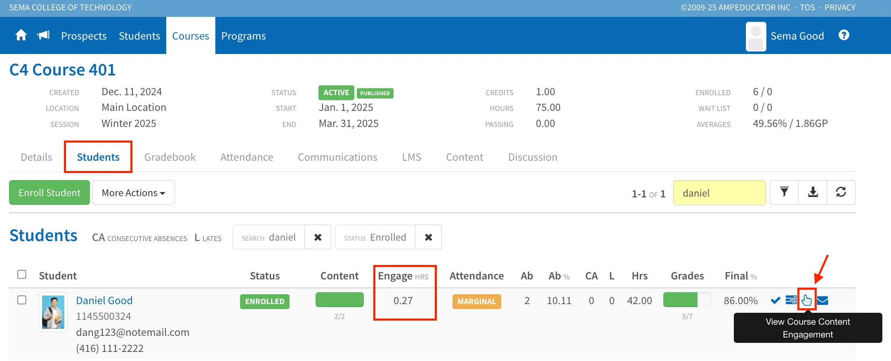Click the envelope email icon for Daniel Good
Viewport: 891px width, 361px height.
click(x=823, y=300)
